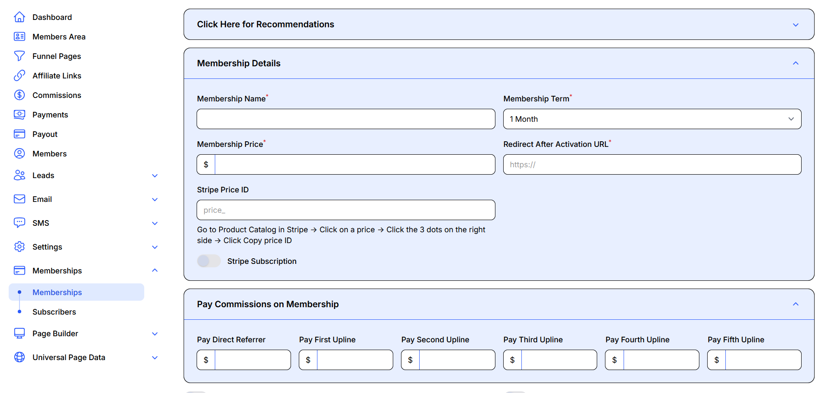Open the Subscribers submenu item
The height and width of the screenshot is (393, 828).
tap(54, 312)
